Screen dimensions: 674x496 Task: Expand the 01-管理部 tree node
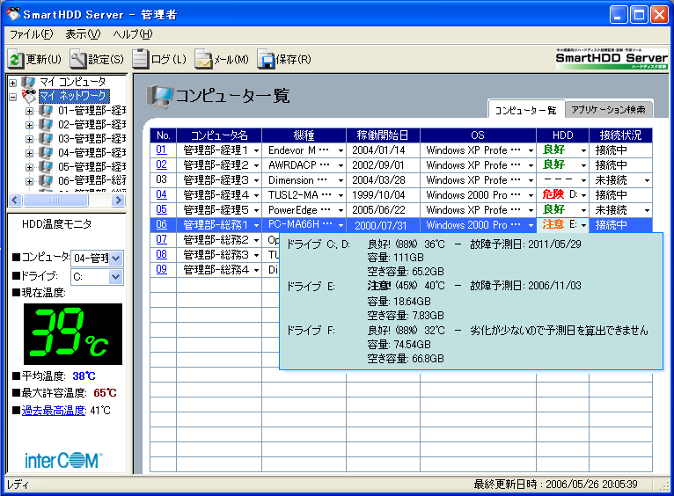tap(29, 111)
